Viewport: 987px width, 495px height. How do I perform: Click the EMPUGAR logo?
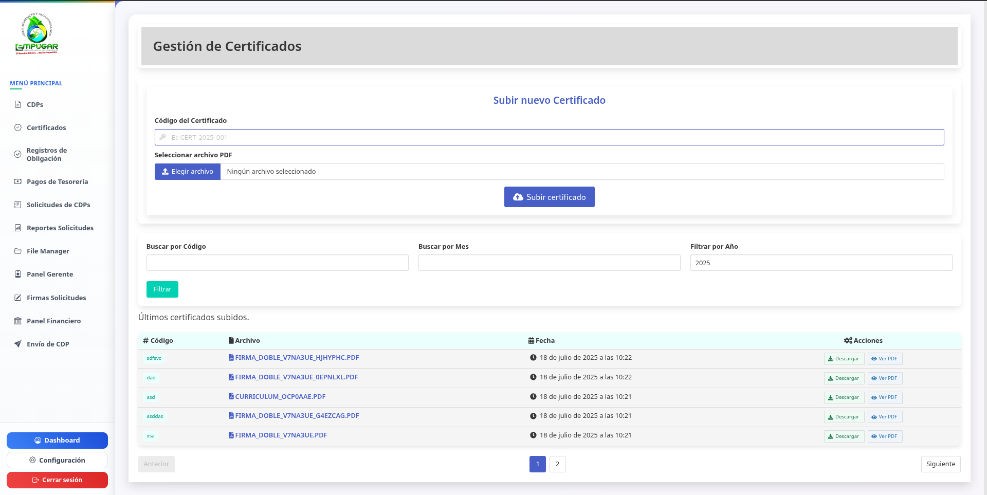tap(36, 34)
